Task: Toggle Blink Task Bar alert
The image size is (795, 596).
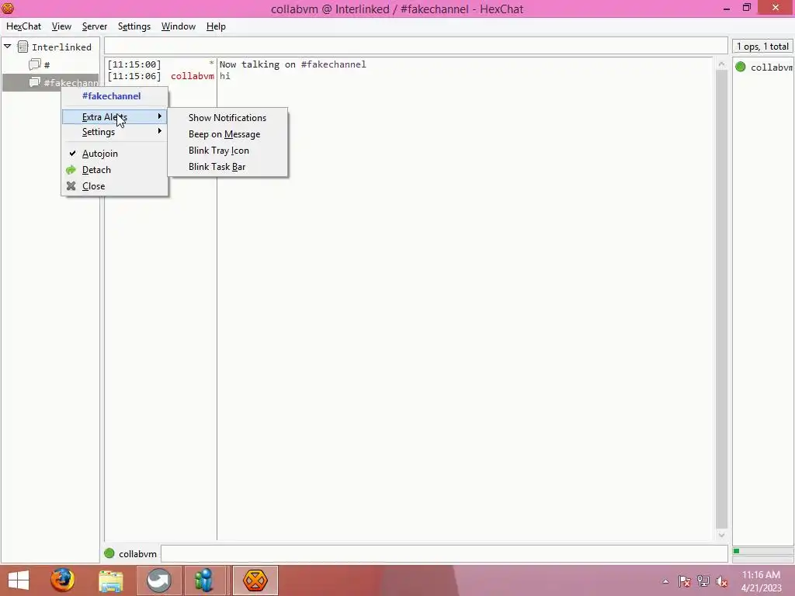Action: pyautogui.click(x=227, y=167)
